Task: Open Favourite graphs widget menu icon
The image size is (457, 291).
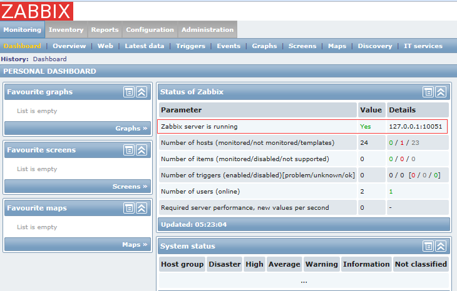Action: coord(129,92)
